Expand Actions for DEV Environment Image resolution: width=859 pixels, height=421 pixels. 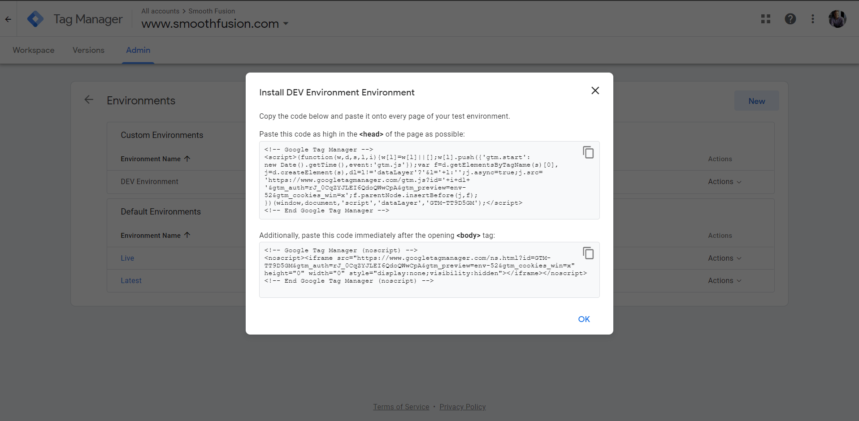pos(725,181)
